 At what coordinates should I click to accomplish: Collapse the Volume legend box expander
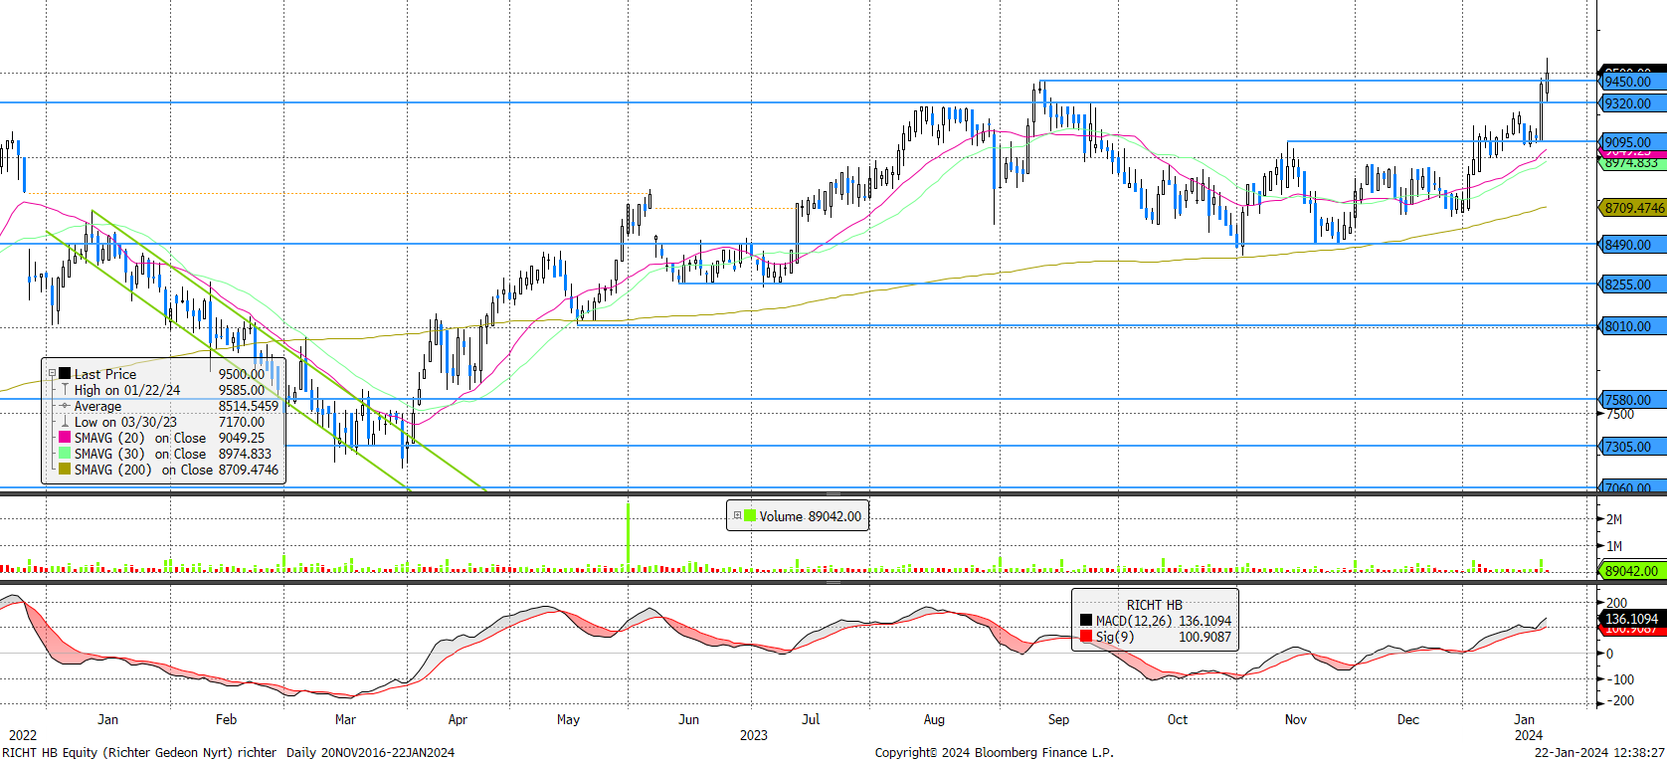[x=737, y=516]
